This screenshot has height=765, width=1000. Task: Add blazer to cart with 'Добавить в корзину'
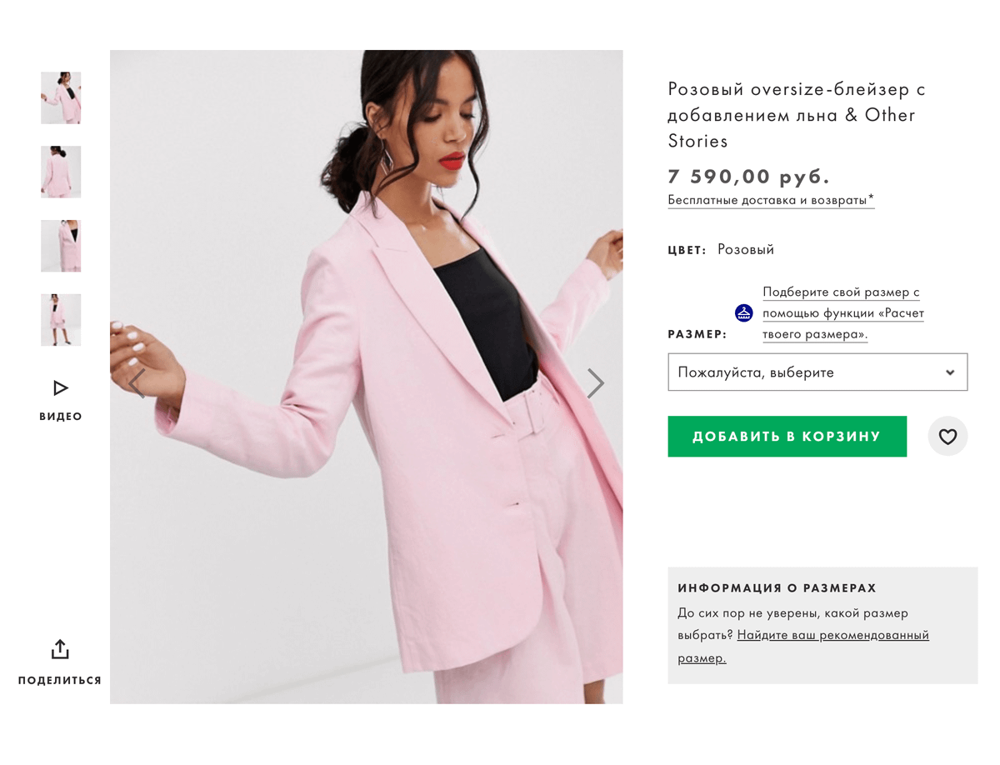point(787,436)
